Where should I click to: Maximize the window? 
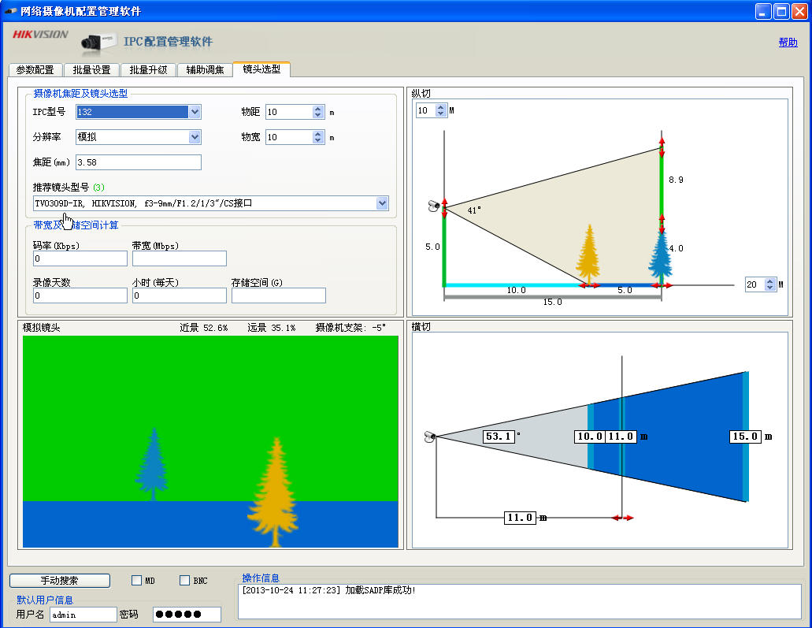point(781,11)
